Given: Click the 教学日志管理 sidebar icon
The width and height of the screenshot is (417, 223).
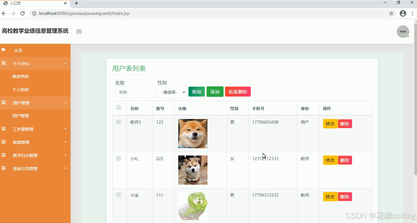Looking at the screenshot, I should point(3,155).
